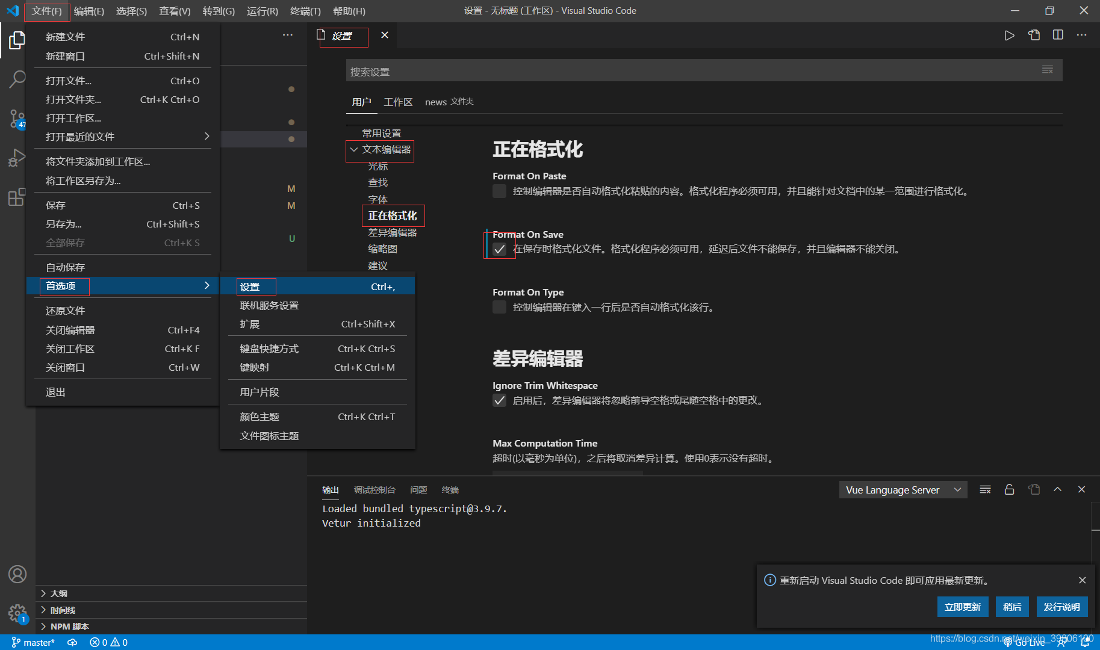Synchronize changes via cloud icon
This screenshot has width=1100, height=650.
click(x=72, y=643)
